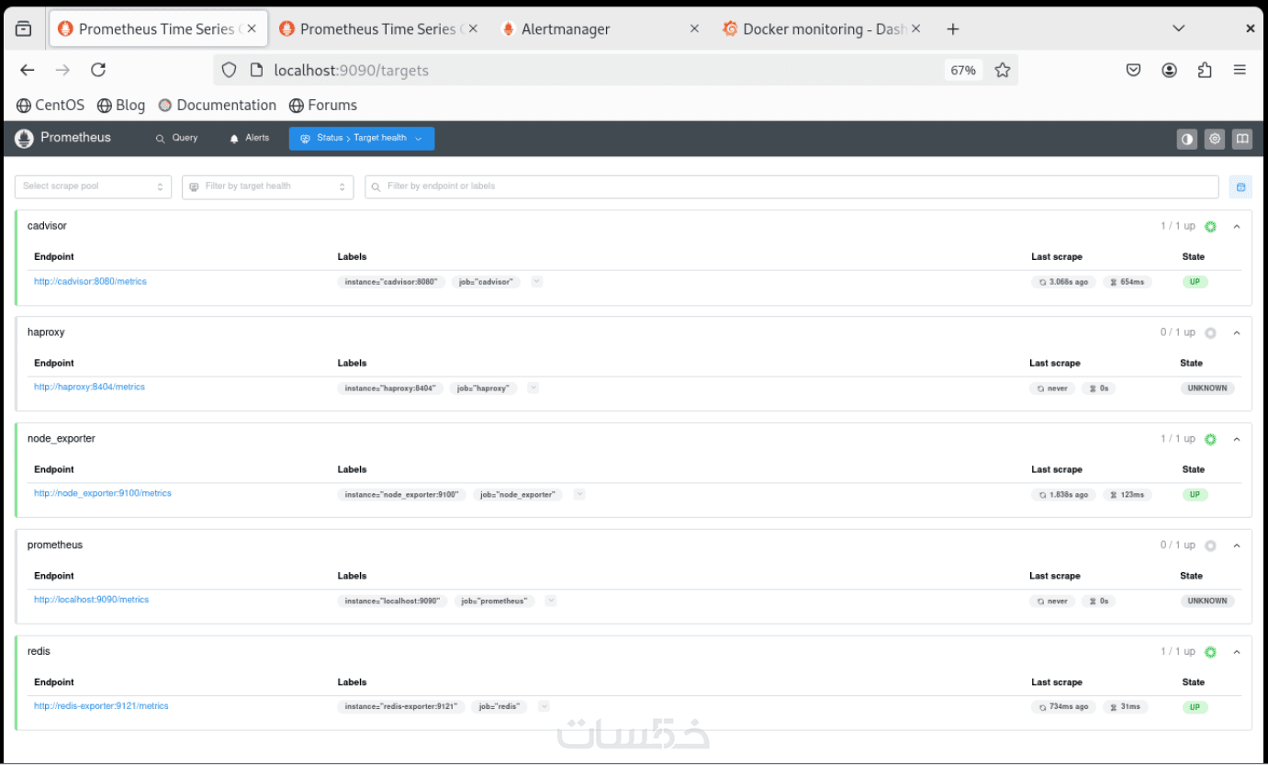Viewport: 1268px width, 765px height.
Task: Click the cadvisor green health ring icon
Action: click(1210, 227)
